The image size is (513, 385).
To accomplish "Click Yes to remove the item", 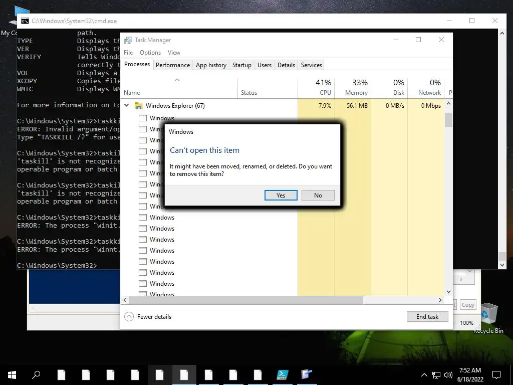I will coord(281,196).
